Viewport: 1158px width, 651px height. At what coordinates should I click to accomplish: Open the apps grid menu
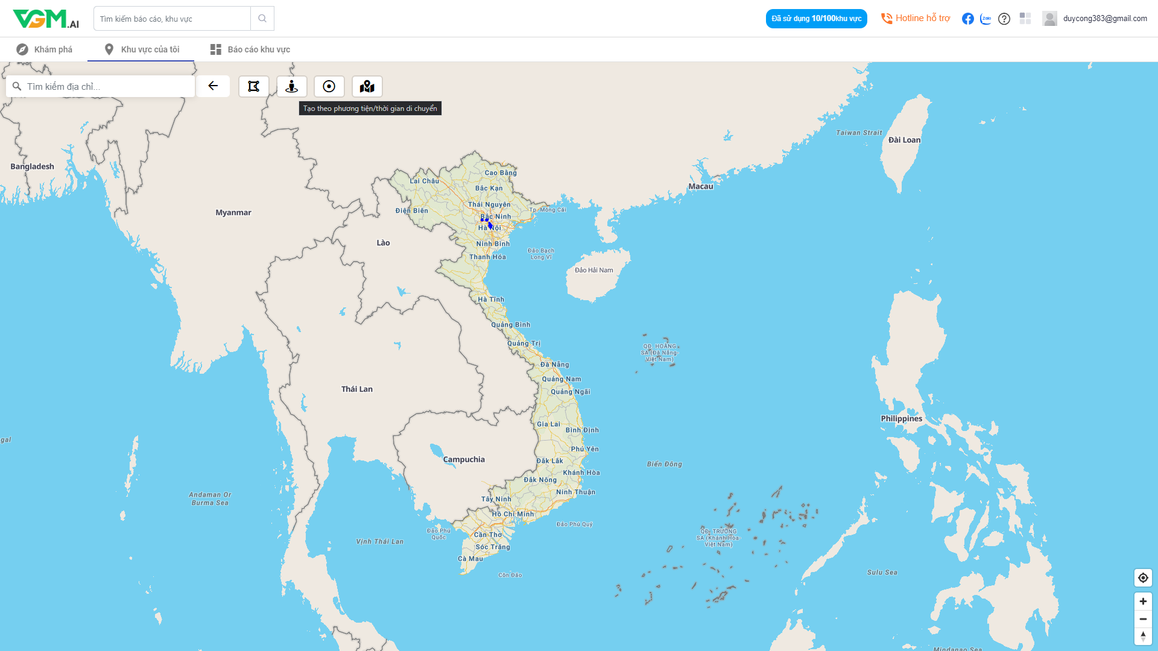[1025, 19]
